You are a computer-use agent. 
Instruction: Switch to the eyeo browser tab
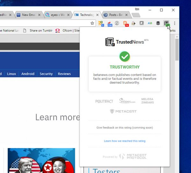pyautogui.click(x=56, y=15)
